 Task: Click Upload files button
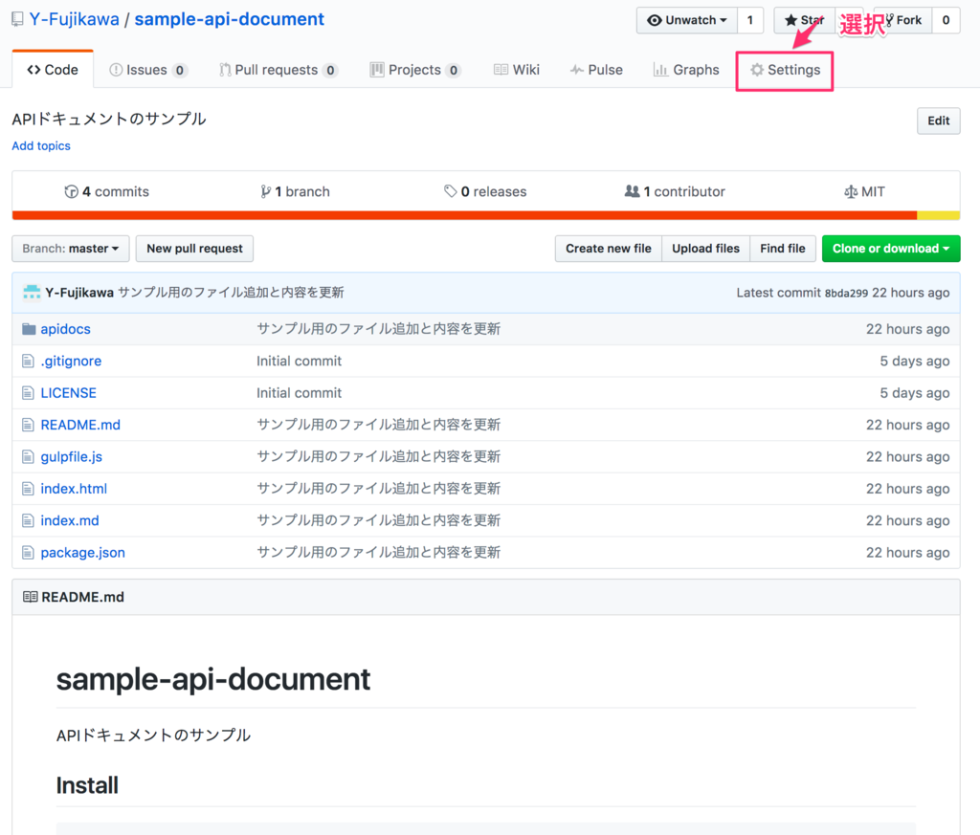coord(705,249)
